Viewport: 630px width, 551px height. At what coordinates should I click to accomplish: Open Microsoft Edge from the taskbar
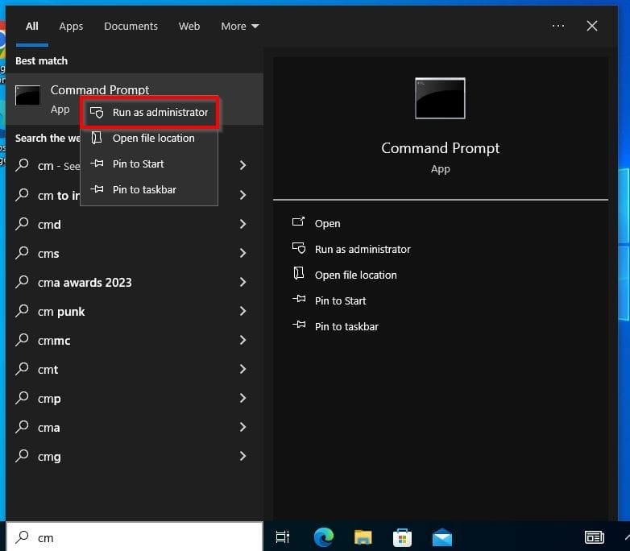[324, 537]
